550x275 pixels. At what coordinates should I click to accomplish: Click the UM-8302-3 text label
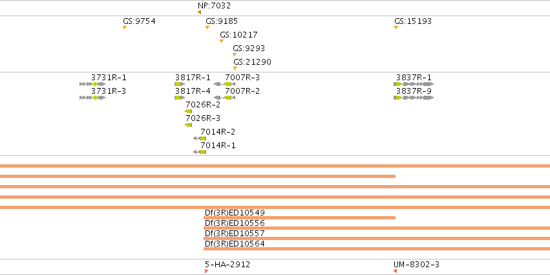[416, 265]
